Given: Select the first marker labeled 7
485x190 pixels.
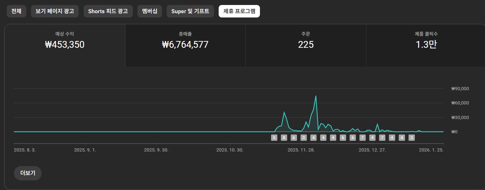Looking at the screenshot, I should click(363, 138).
